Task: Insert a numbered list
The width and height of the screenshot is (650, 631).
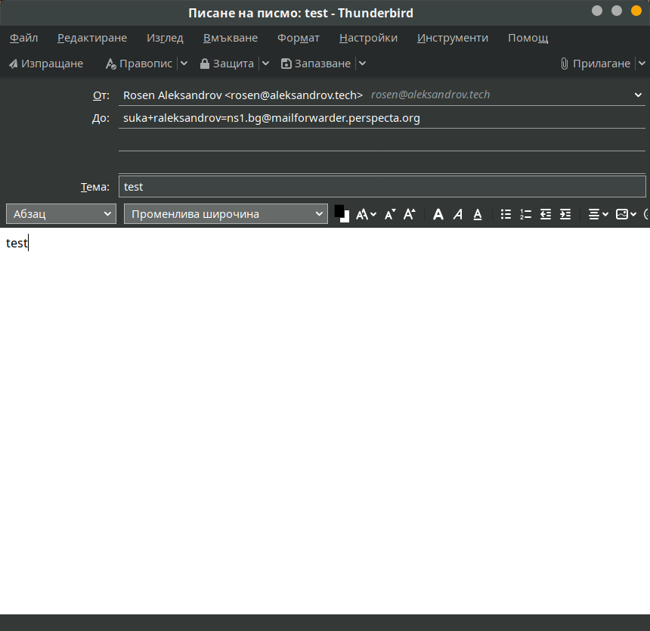Action: 525,214
